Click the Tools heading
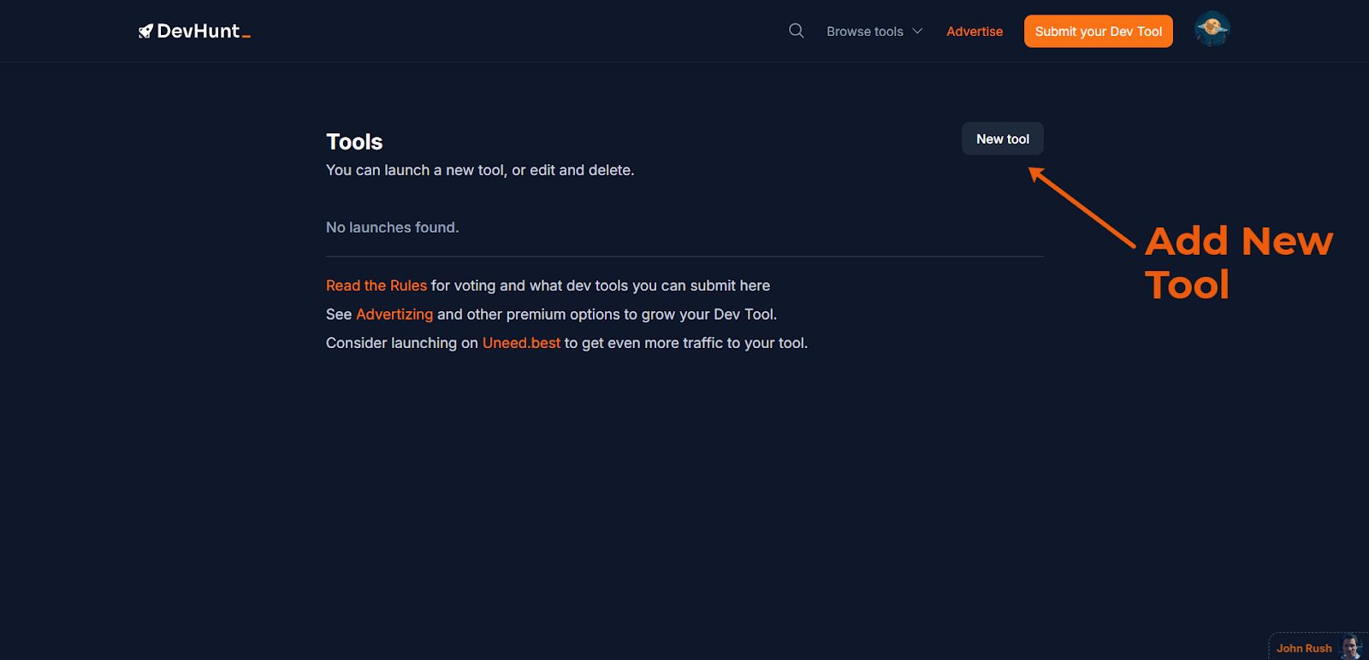Screen dimensions: 1369x660 [354, 142]
